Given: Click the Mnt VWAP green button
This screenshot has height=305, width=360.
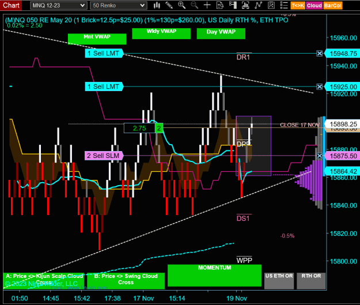Looking at the screenshot, I should tap(97, 39).
